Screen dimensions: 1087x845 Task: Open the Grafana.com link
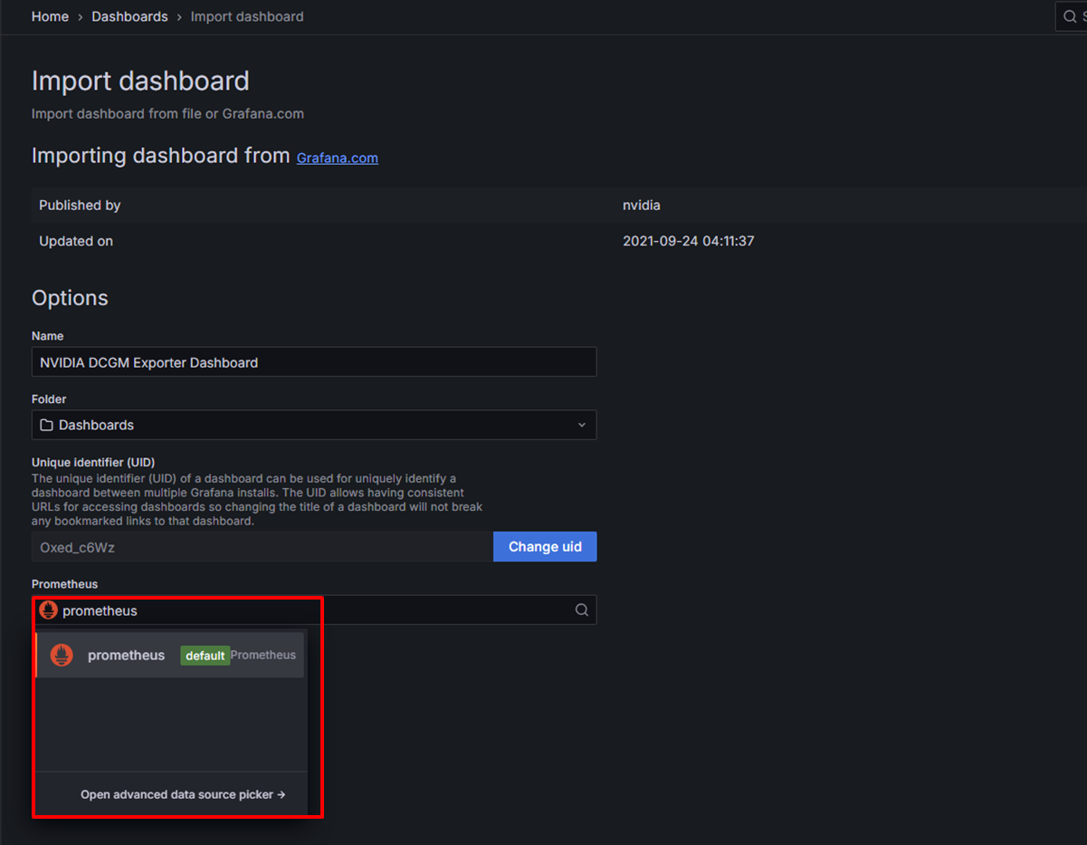[337, 158]
